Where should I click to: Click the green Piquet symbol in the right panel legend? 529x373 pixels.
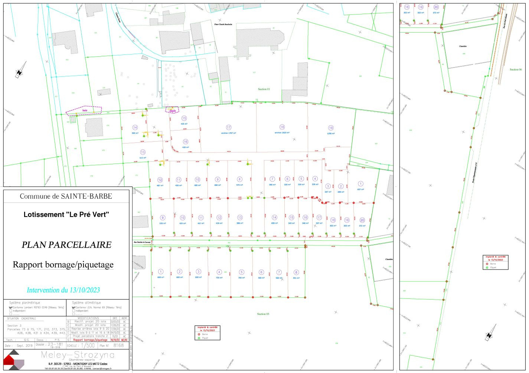[487, 267]
